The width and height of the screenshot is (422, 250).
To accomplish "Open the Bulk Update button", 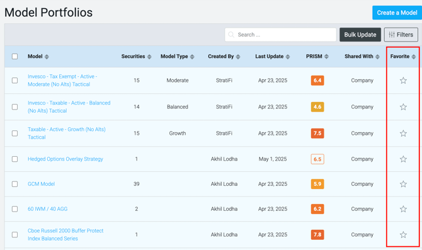I will [x=360, y=35].
